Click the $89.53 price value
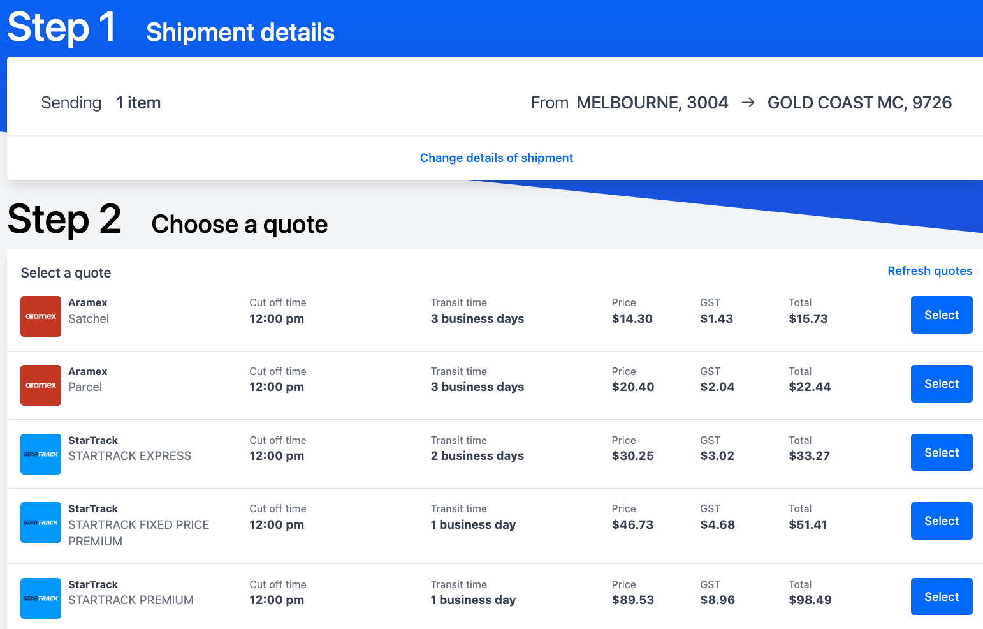Viewport: 983px width, 629px height. coord(633,600)
